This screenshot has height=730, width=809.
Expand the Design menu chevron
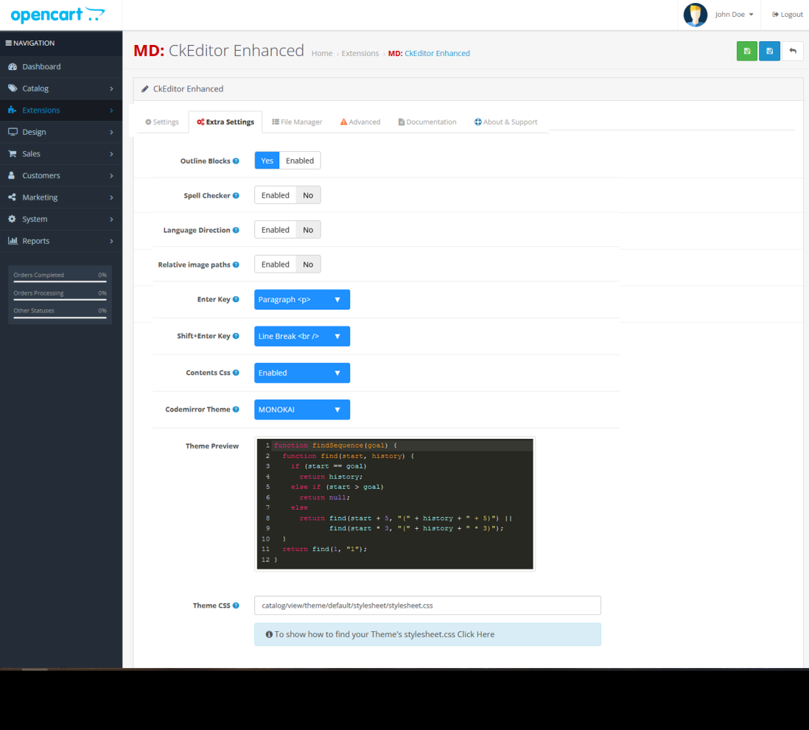point(111,132)
